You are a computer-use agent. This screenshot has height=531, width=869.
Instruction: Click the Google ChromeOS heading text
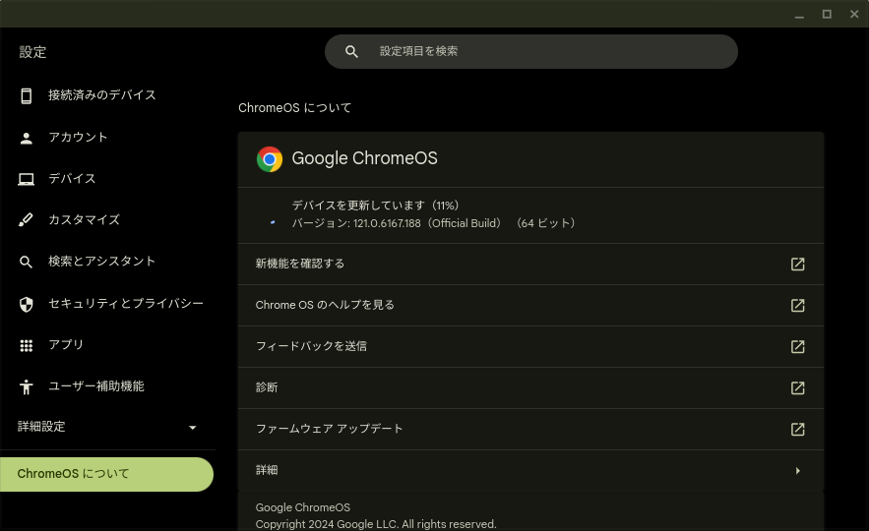(364, 159)
